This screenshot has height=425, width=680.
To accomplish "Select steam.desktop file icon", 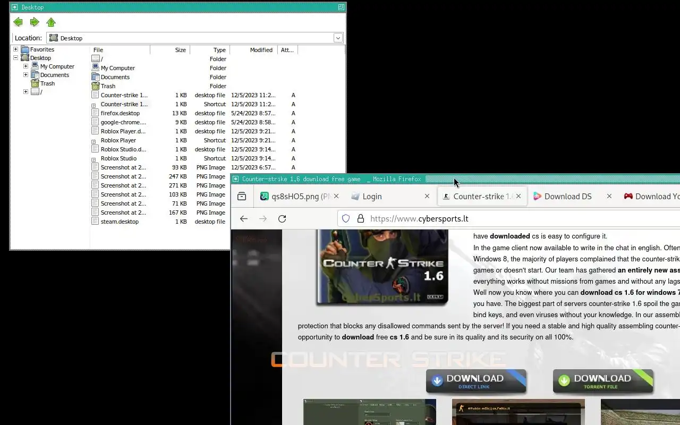I will tap(96, 222).
